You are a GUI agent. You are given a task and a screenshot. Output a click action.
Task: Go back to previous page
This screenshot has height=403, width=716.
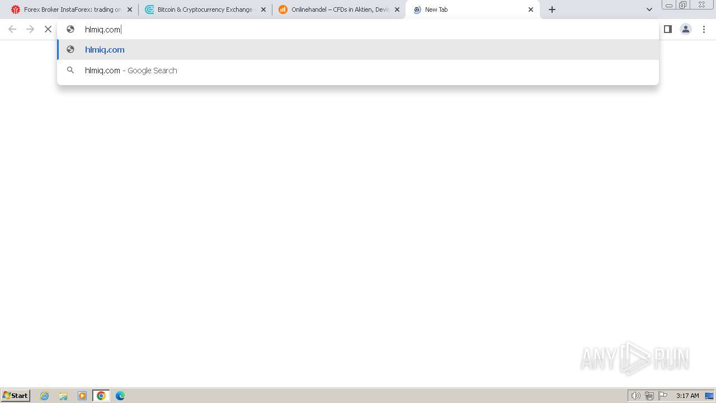12,29
